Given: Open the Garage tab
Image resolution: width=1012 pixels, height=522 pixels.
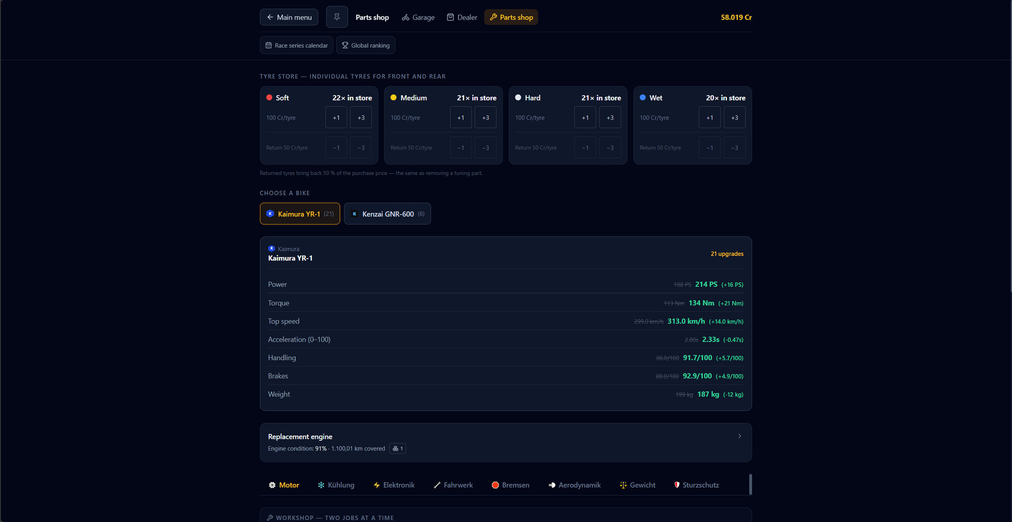Looking at the screenshot, I should pos(418,17).
